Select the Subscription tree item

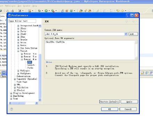tap(24, 76)
